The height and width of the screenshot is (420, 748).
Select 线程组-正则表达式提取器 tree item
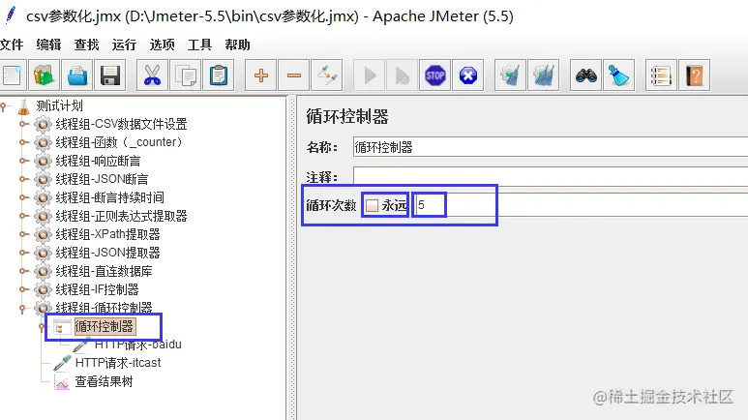121,216
